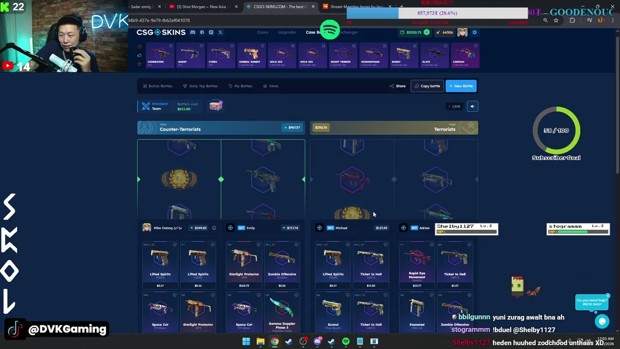Open File Explorer from taskbar
Image resolution: width=620 pixels, height=349 pixels.
click(261, 342)
